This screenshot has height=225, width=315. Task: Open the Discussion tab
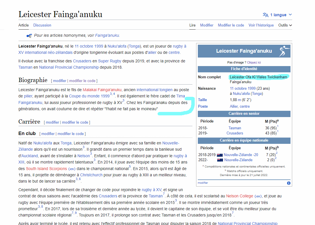[x=42, y=25]
